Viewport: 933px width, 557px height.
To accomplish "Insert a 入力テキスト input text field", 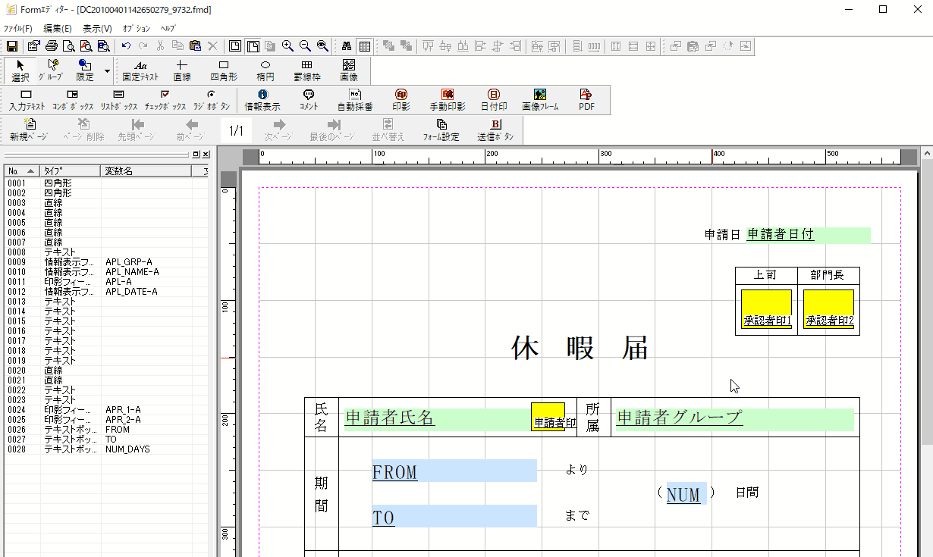I will click(27, 100).
